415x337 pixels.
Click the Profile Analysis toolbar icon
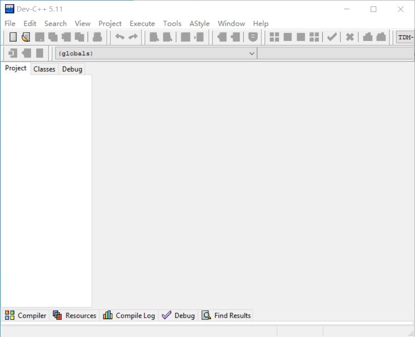[x=368, y=37]
